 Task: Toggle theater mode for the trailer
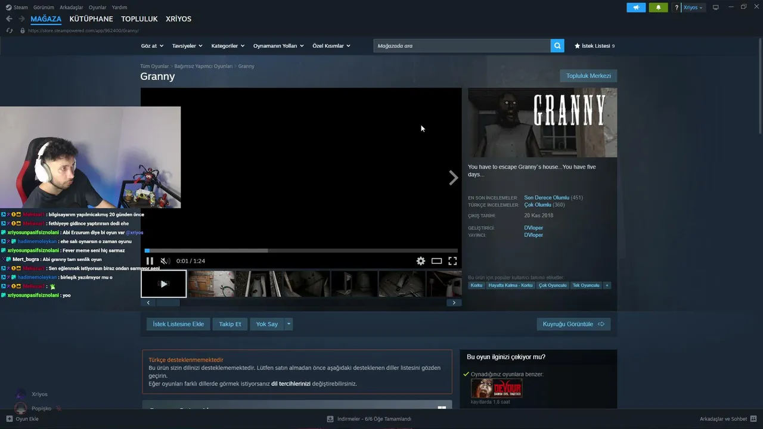tap(437, 261)
